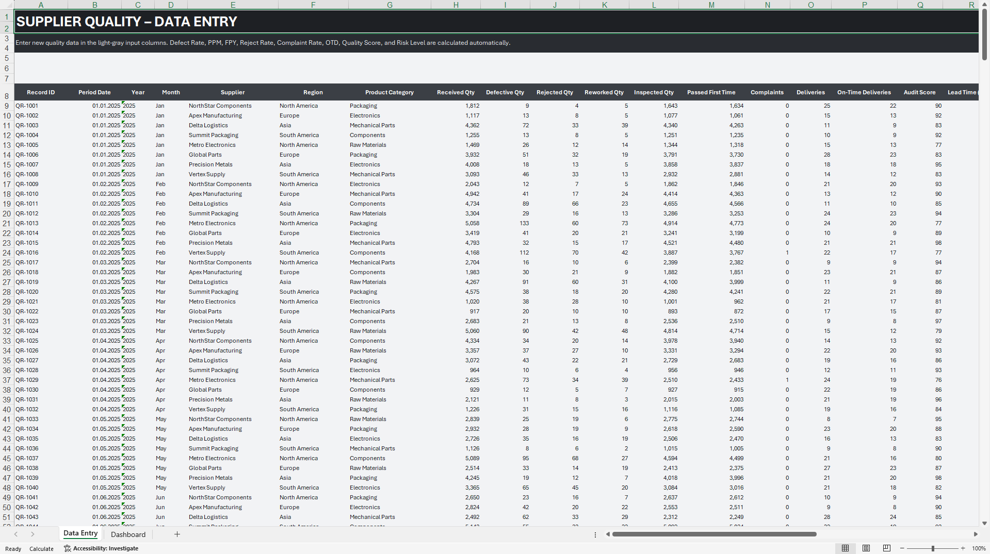Select row 25 header
990x554 pixels.
tap(7, 263)
